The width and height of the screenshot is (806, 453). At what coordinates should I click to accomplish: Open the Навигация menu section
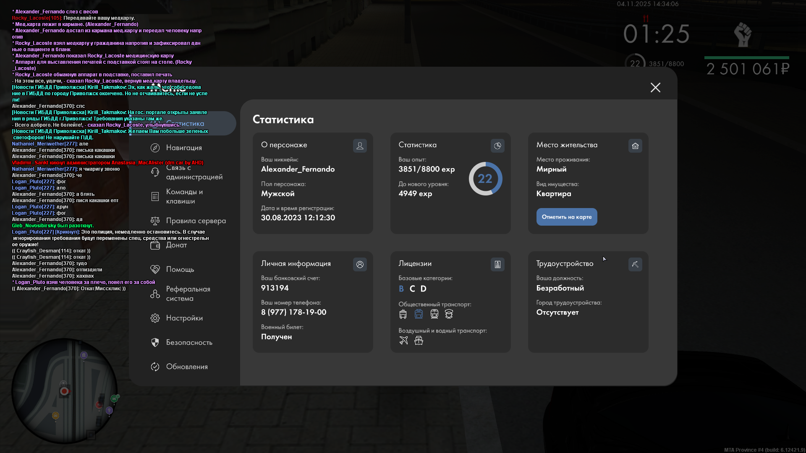(183, 148)
